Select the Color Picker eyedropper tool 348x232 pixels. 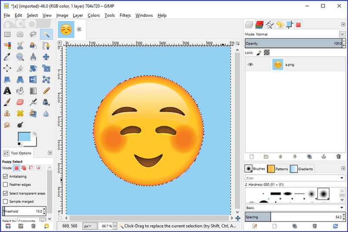click(7, 57)
